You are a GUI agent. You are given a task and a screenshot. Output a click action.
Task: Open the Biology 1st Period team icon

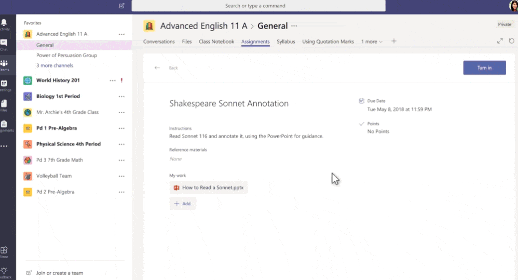[x=28, y=96]
